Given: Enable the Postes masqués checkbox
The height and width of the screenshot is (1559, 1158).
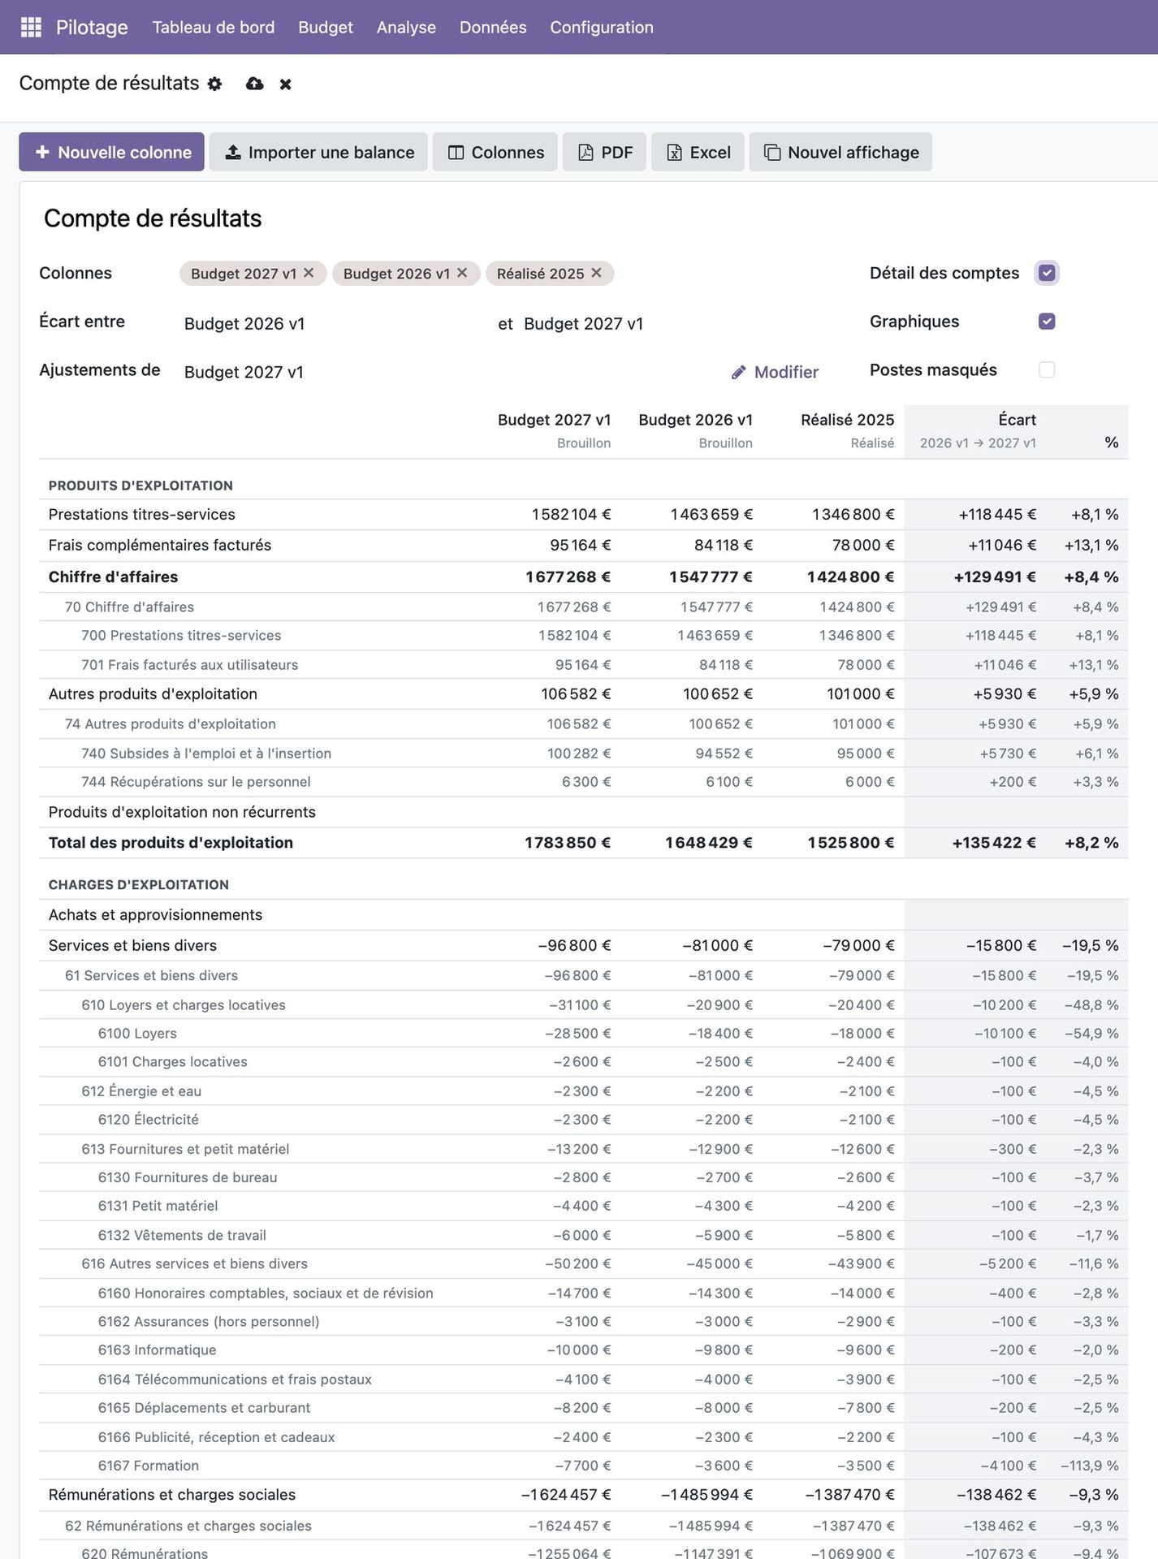Looking at the screenshot, I should pos(1047,369).
